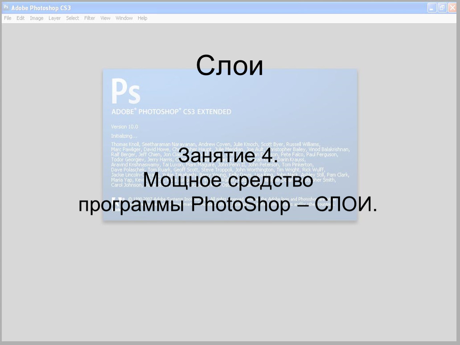Minimize the Adobe Photoshop CS3 window

click(x=432, y=8)
